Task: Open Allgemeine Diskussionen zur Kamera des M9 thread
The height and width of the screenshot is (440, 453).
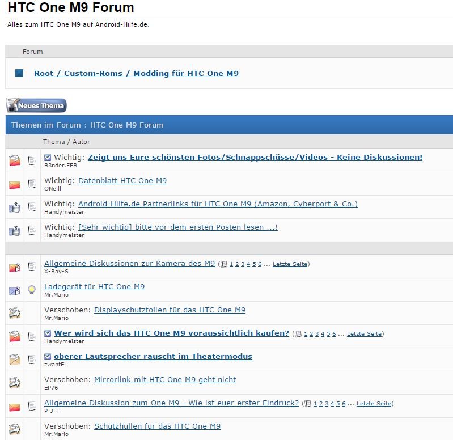Action: coord(129,264)
